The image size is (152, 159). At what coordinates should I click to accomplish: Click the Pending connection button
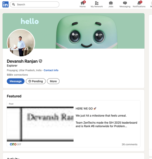[36, 81]
